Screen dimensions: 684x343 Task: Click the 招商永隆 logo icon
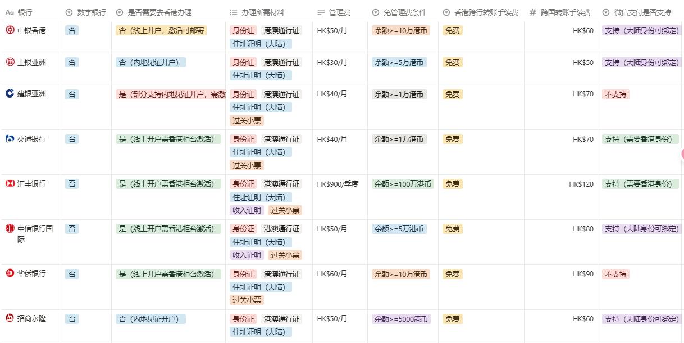tap(10, 318)
